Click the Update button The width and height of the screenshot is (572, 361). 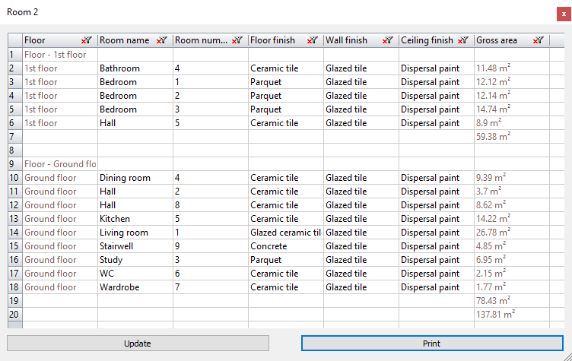point(138,344)
